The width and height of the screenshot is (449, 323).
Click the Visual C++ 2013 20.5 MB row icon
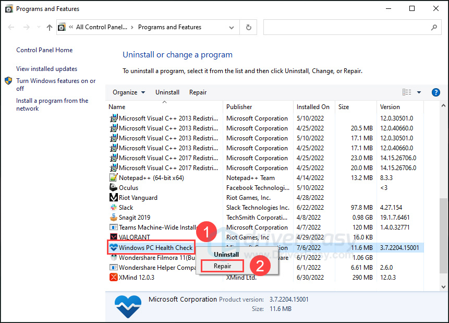pos(113,128)
